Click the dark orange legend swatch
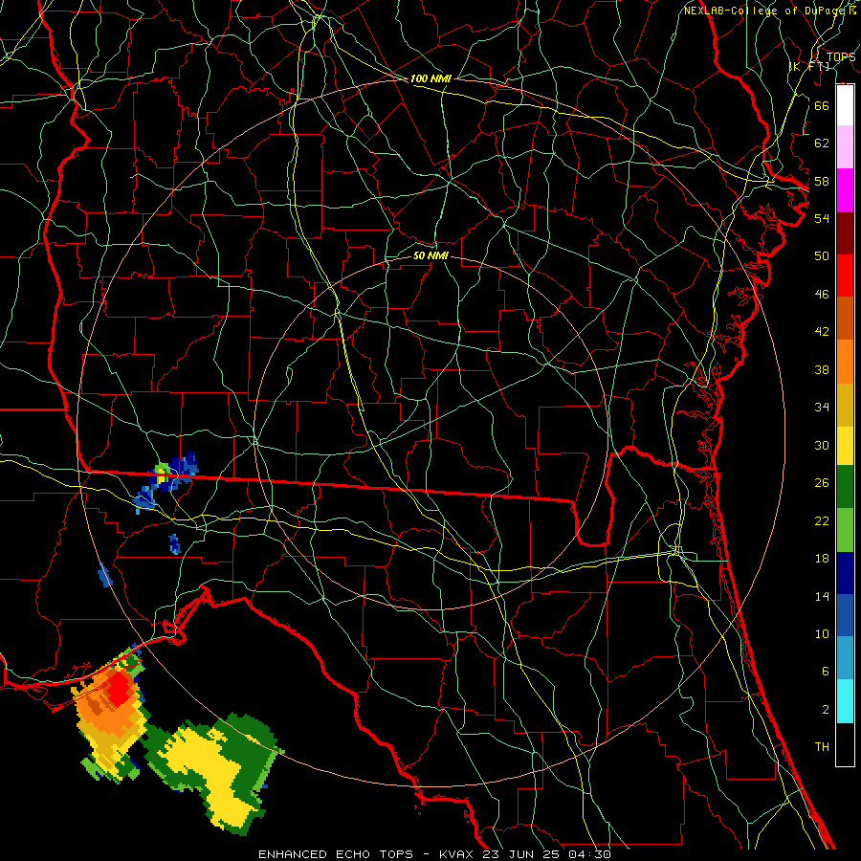Image resolution: width=861 pixels, height=861 pixels. 845,318
